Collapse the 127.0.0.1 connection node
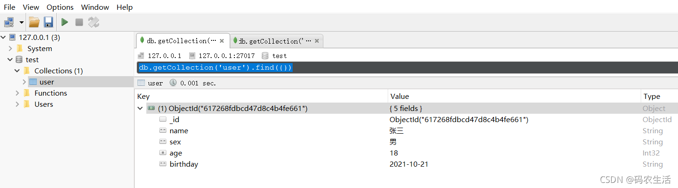The height and width of the screenshot is (188, 678). click(4, 37)
